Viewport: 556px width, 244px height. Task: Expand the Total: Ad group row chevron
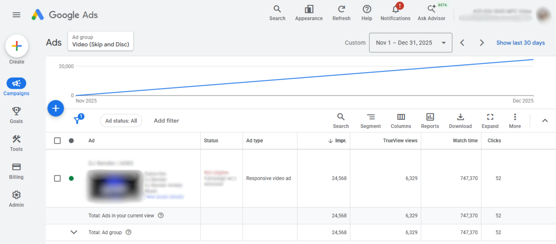tap(74, 232)
